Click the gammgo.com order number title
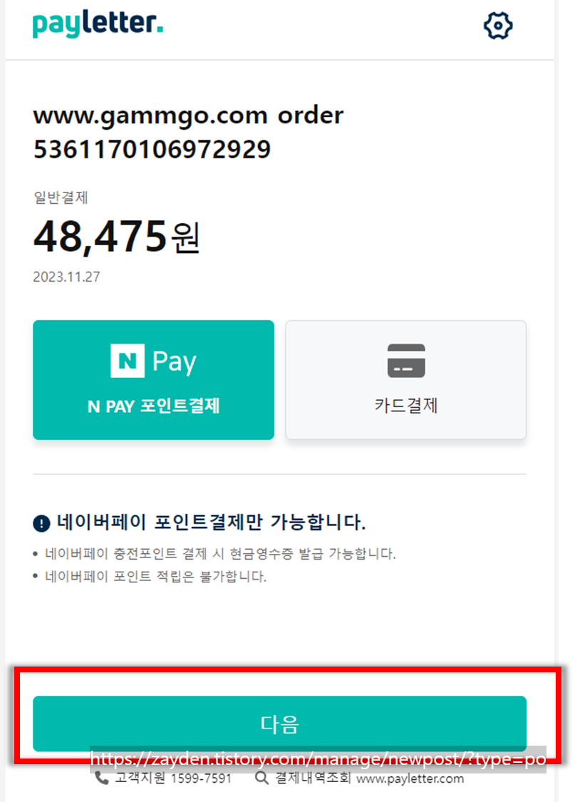 tap(188, 133)
